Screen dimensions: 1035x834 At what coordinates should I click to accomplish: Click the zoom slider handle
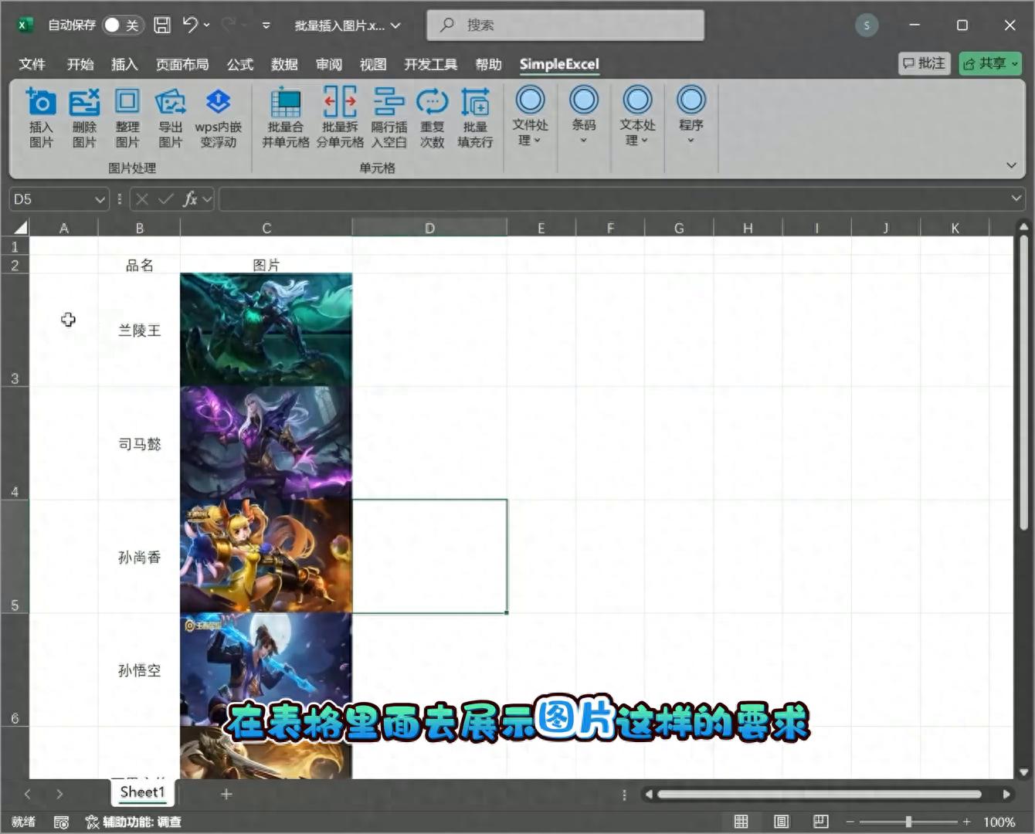[x=908, y=822]
